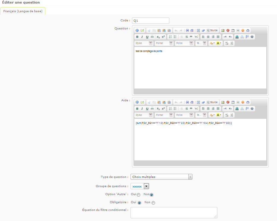Screen dimensions: 277x221
Task: Click Bold in the Question editor toolbar
Action: [x=137, y=37]
